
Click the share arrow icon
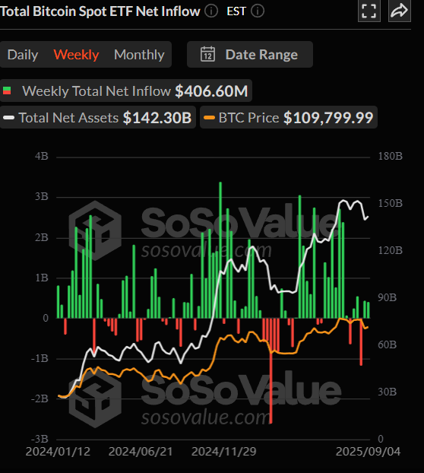(399, 11)
